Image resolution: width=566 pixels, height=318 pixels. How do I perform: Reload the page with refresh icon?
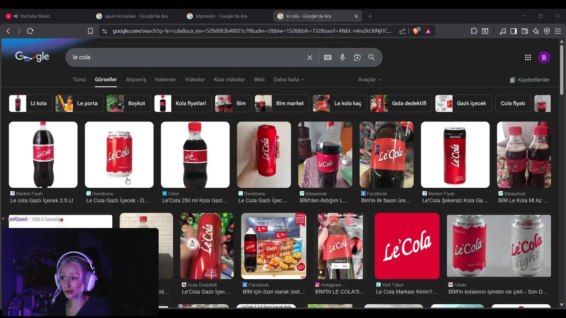[x=30, y=31]
